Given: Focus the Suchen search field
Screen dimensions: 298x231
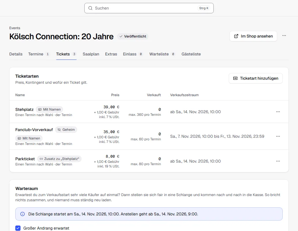Looking at the screenshot, I should [x=149, y=8].
